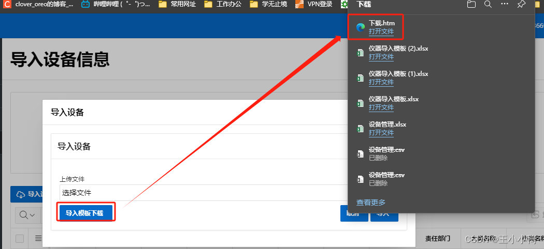Expand the magnifier search column dropdown
The image size is (544, 249).
27,215
